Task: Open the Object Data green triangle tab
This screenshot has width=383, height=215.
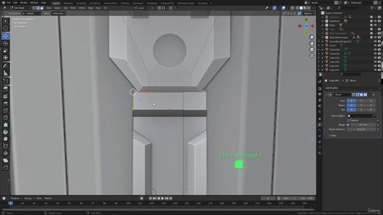Action: [x=320, y=148]
